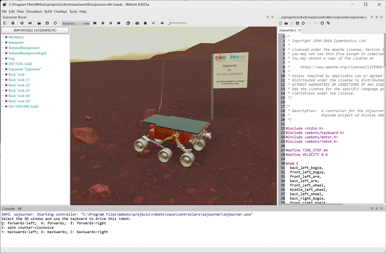Mute the simulation sound
The height and width of the screenshot is (253, 386).
(162, 23)
